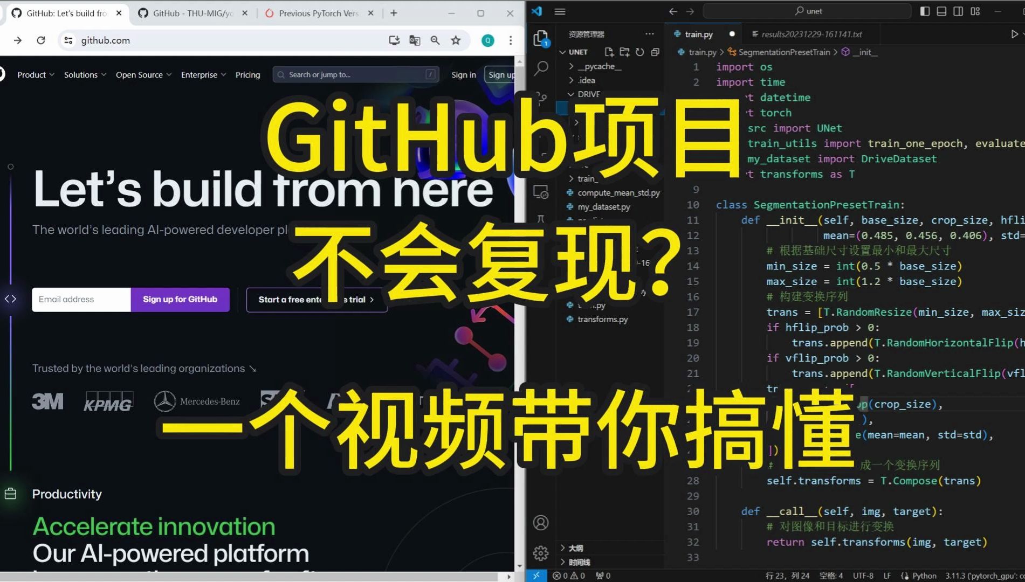Viewport: 1025px width, 582px height.
Task: Open Chrome's three-dot menu
Action: coord(511,40)
